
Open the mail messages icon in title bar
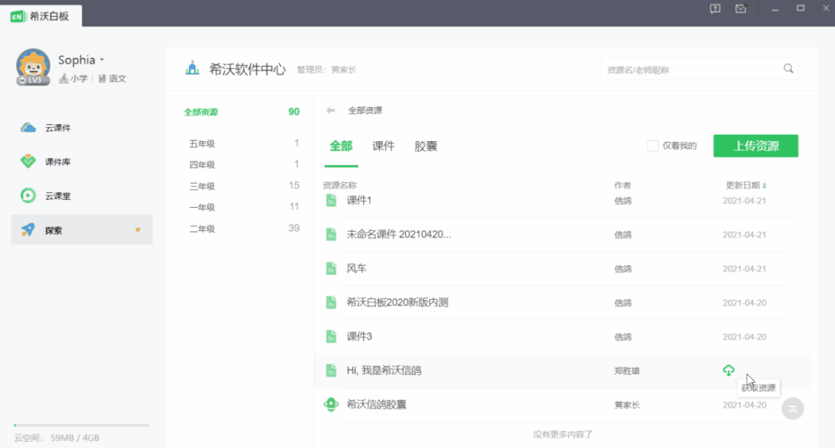[741, 9]
